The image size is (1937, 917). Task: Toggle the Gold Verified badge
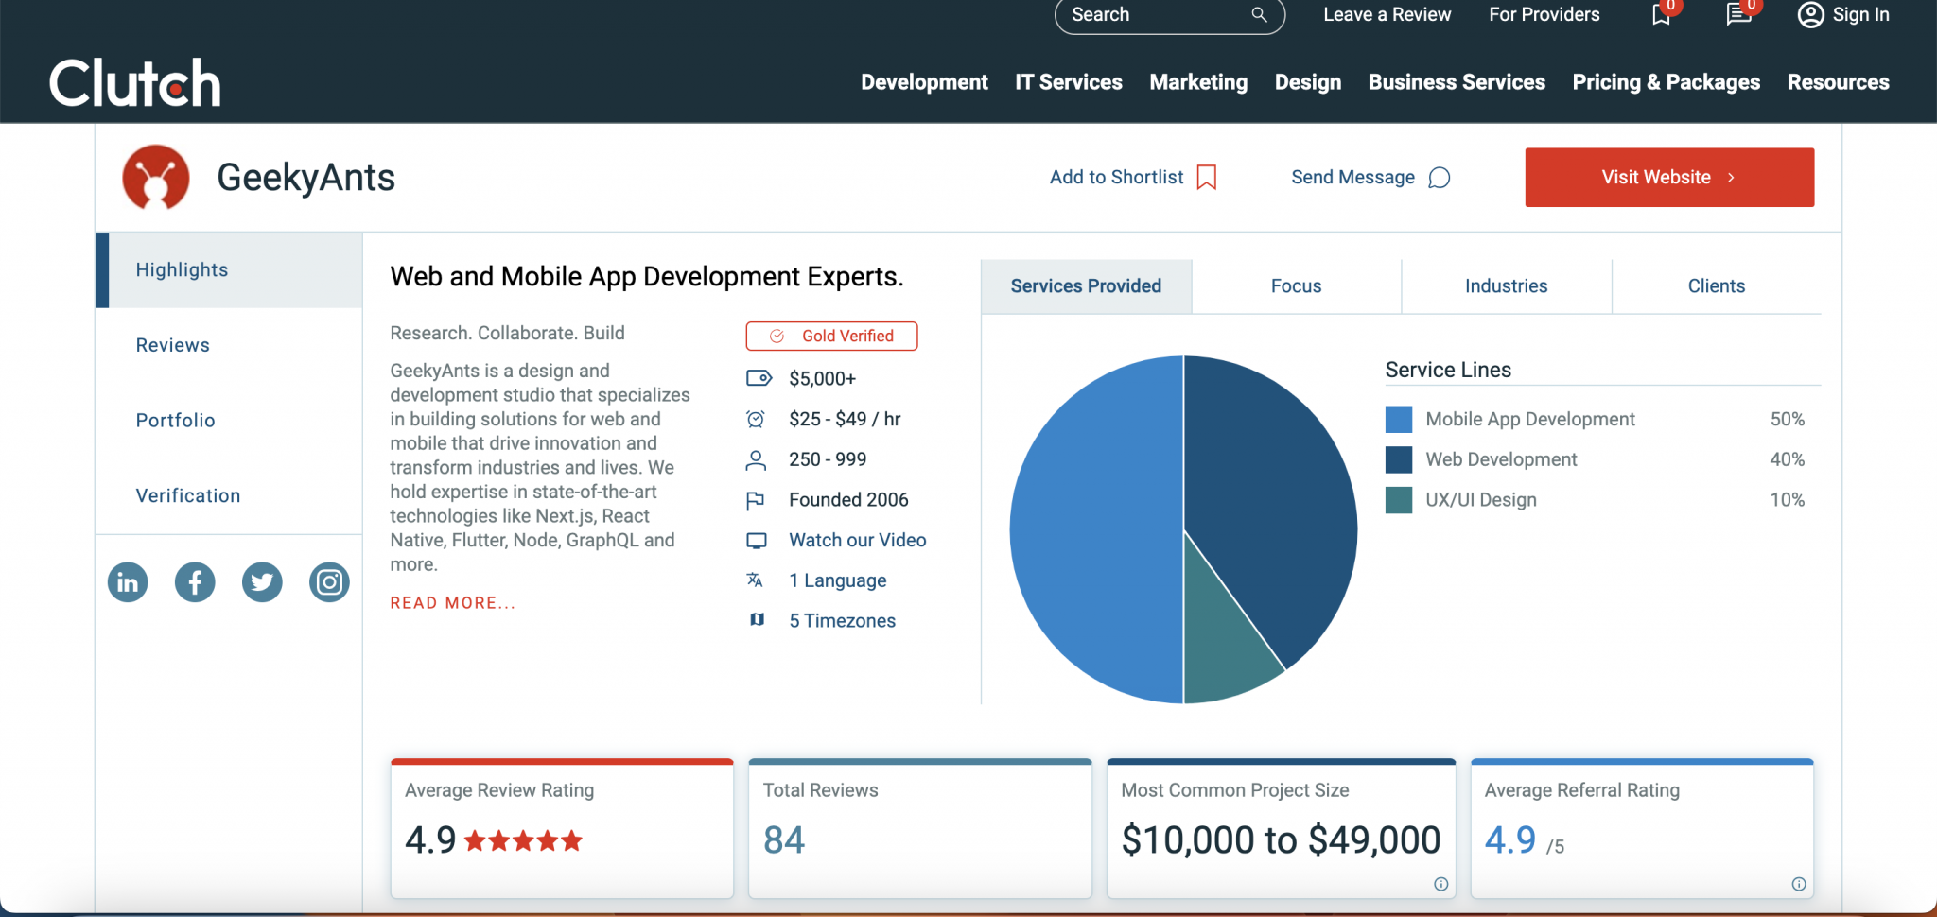831,336
